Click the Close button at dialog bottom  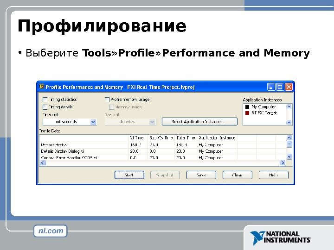pos(238,175)
